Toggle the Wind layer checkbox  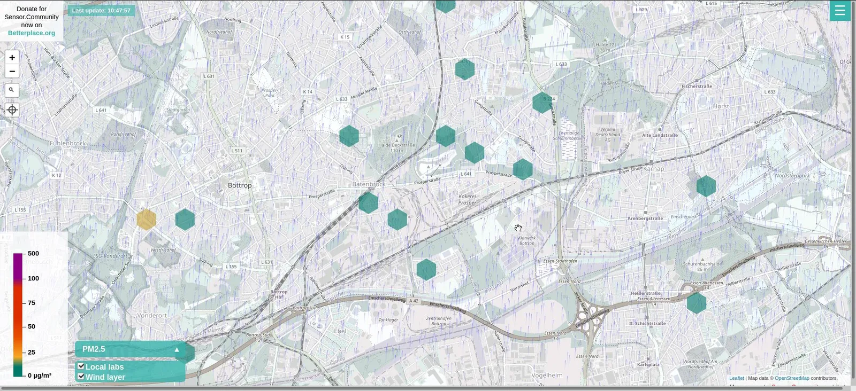[x=81, y=377]
